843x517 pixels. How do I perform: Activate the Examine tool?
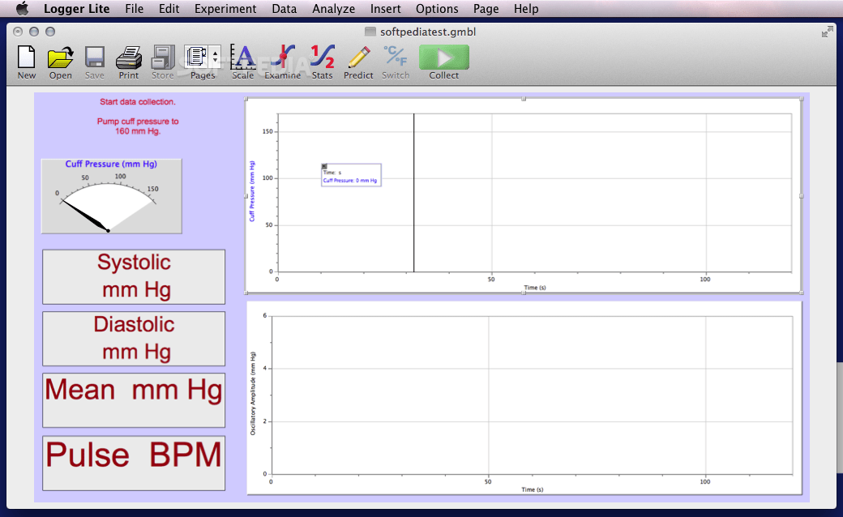coord(282,58)
